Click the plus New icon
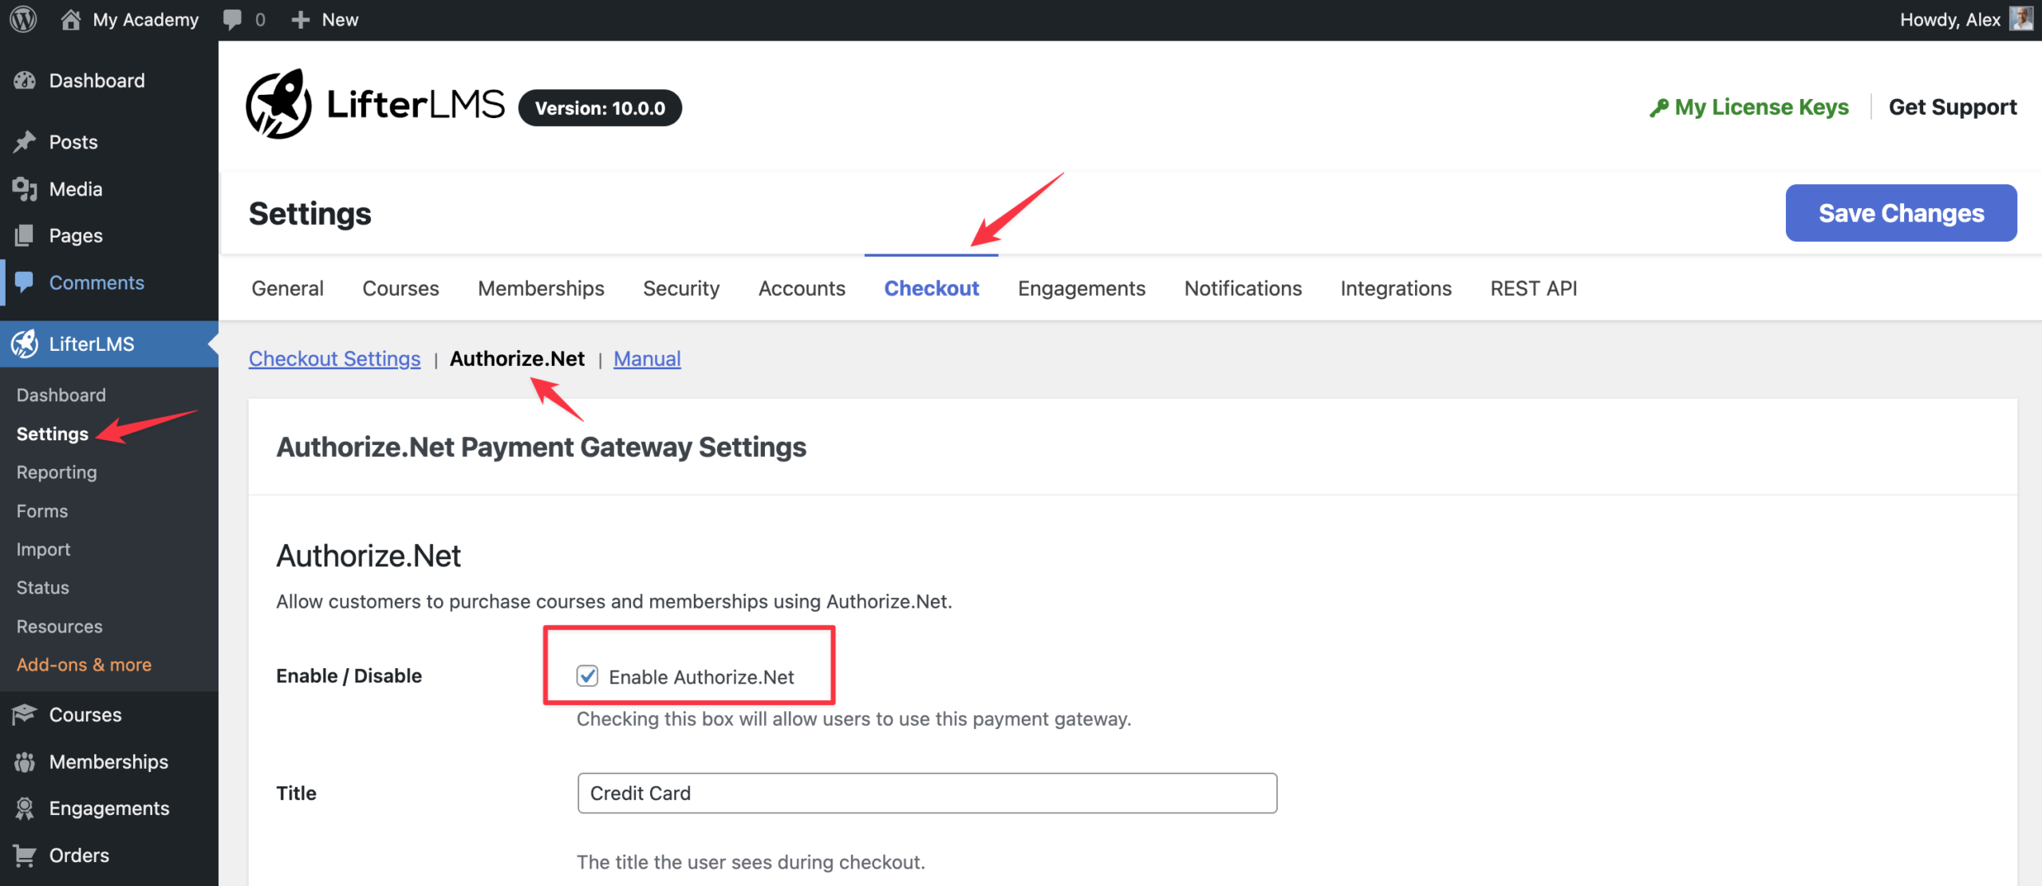Image resolution: width=2042 pixels, height=886 pixels. 300,20
